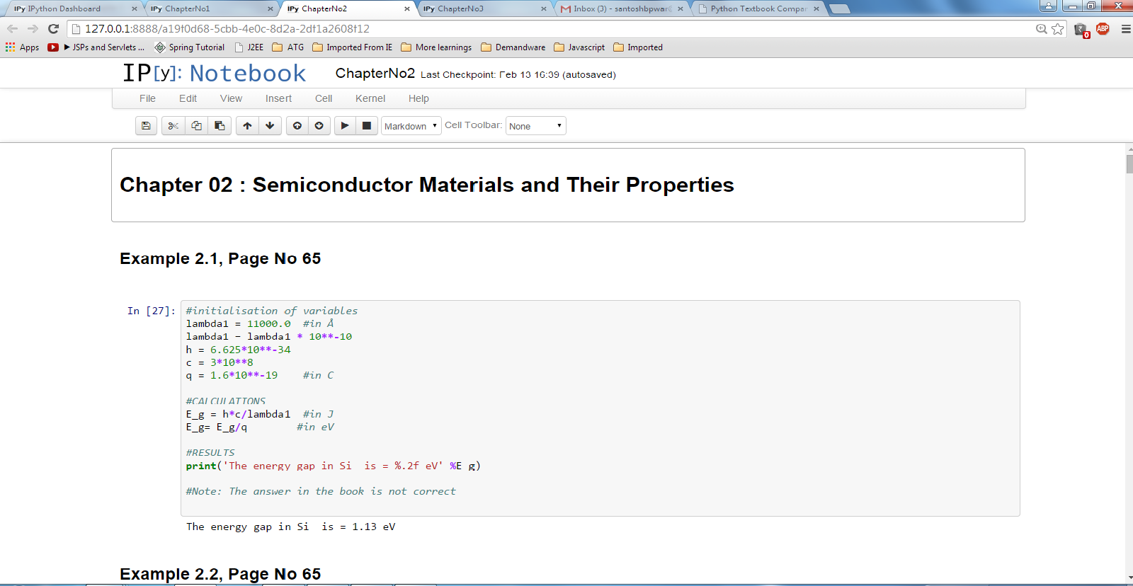Screen dimensions: 1133x586
Task: Move selected cell down
Action: pyautogui.click(x=270, y=126)
